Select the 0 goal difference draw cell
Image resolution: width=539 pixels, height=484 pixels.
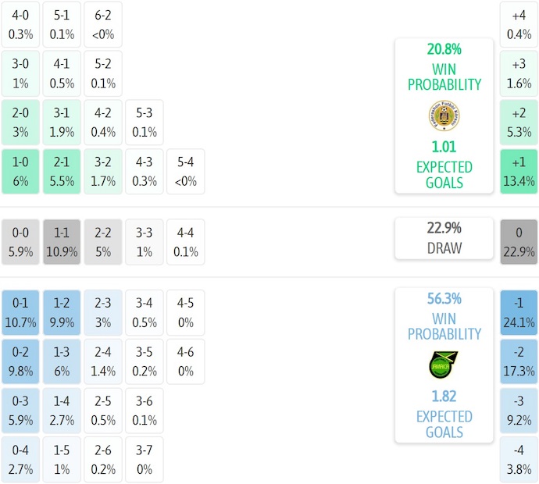coord(519,242)
